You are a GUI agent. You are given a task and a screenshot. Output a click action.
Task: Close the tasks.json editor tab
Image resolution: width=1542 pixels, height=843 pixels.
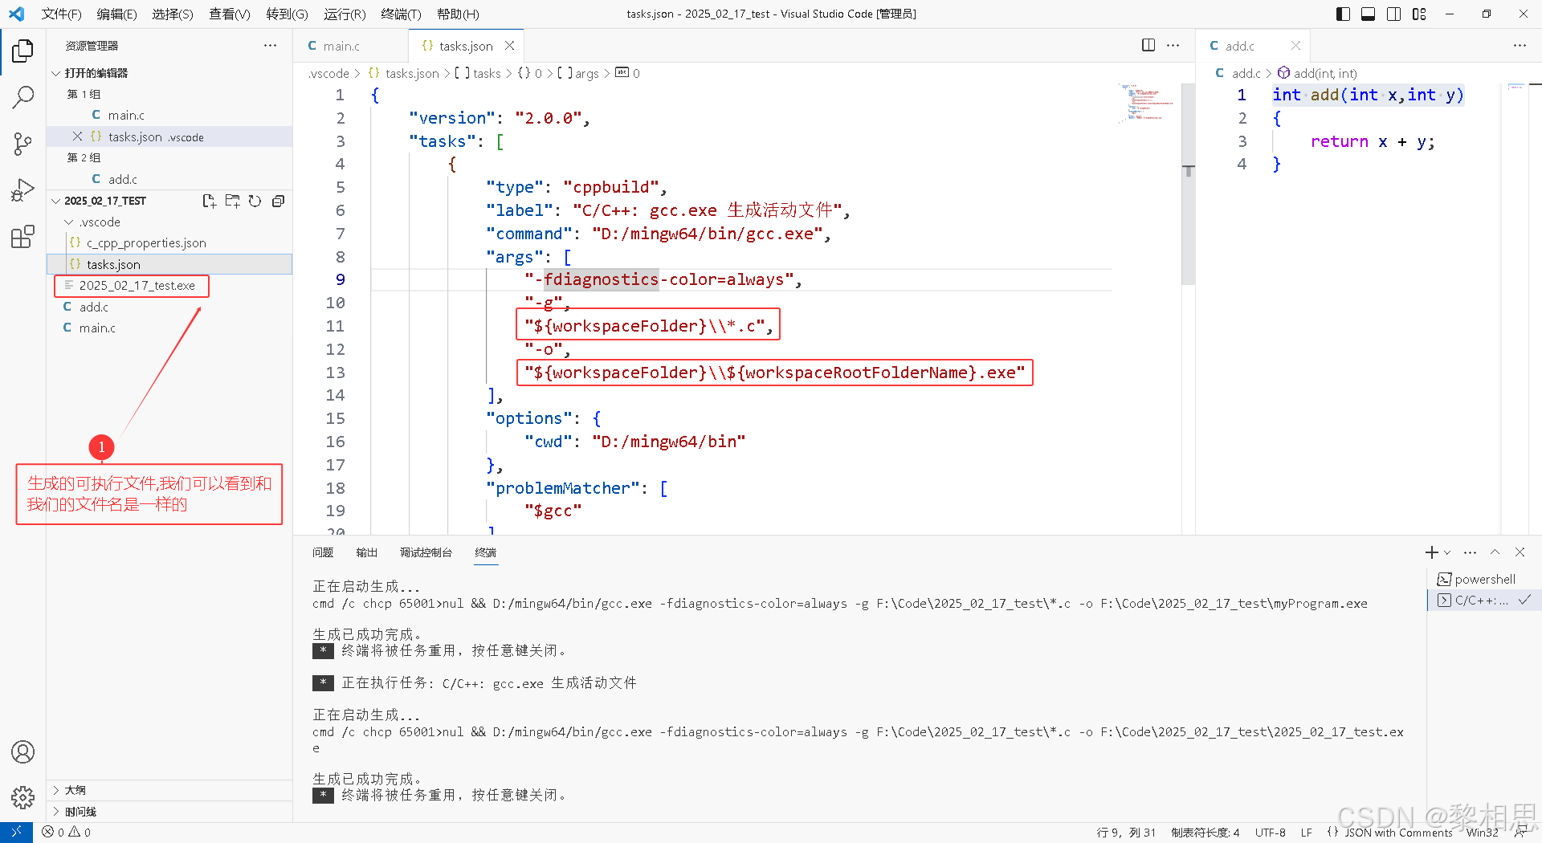(x=509, y=46)
